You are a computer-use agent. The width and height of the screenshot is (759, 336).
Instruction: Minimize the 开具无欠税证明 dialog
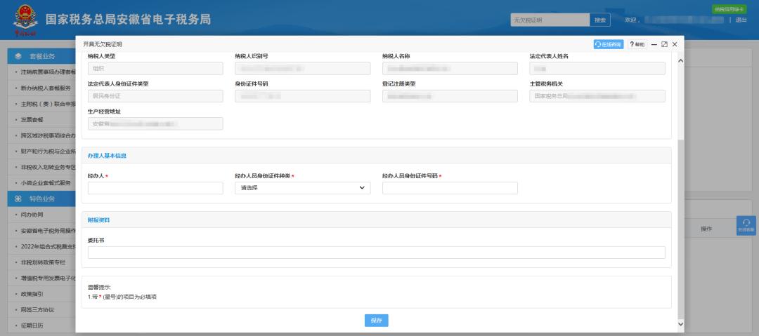pyautogui.click(x=654, y=44)
